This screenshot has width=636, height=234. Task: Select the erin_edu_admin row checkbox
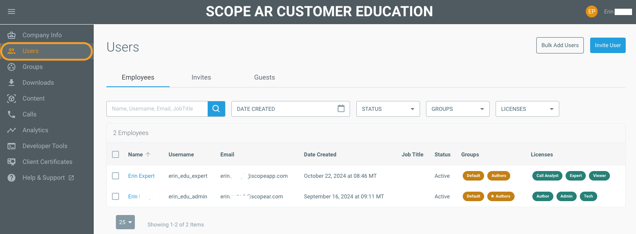115,196
